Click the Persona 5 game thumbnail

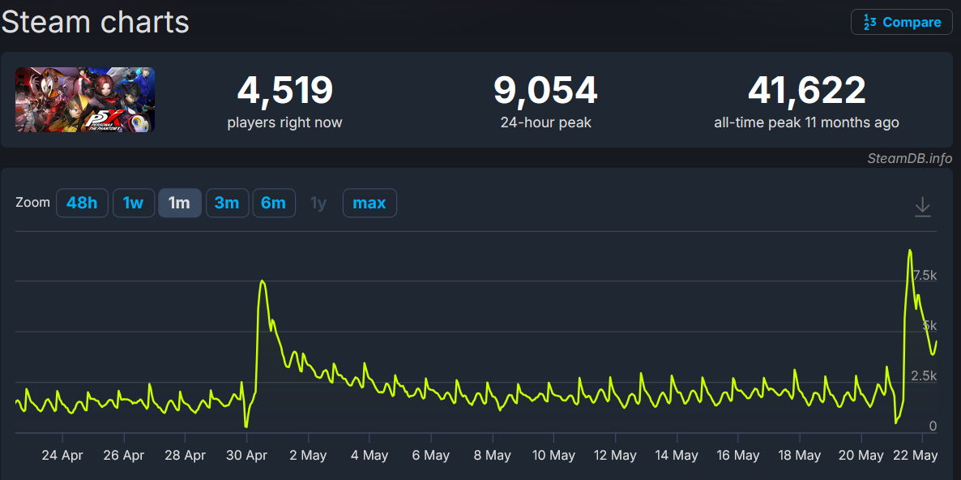85,99
